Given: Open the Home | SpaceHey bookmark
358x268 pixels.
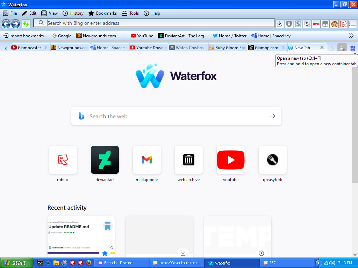Looking at the screenshot, I should click(271, 36).
